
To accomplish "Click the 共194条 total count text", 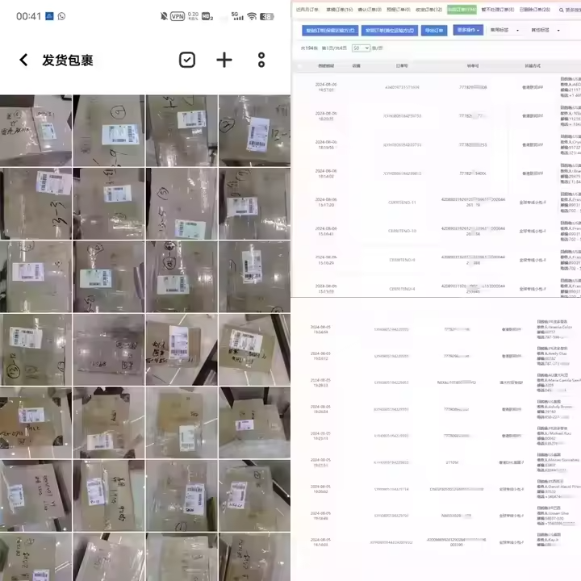I will click(x=309, y=48).
